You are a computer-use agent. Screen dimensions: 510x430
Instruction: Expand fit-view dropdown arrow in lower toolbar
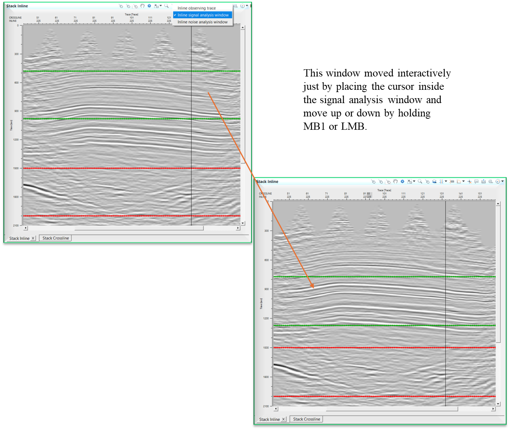tap(414, 181)
